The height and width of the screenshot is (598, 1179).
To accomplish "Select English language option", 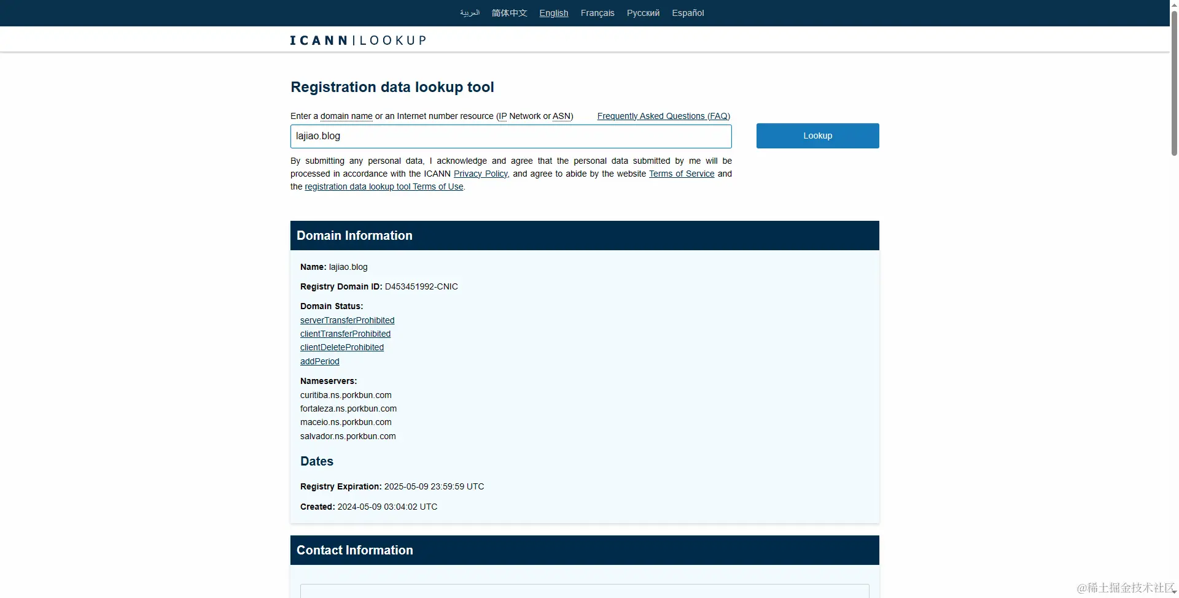I will coord(554,13).
